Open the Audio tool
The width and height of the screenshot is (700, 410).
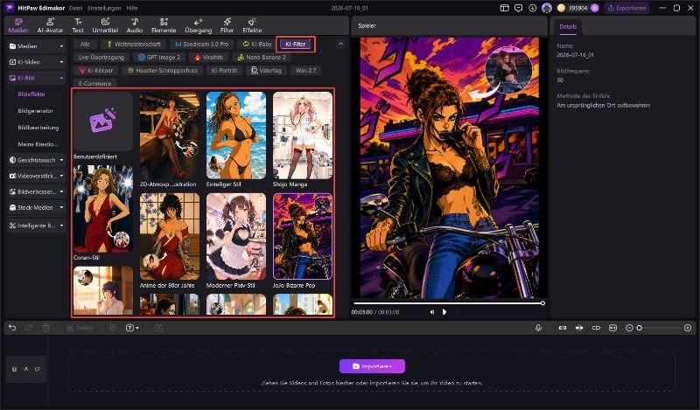pos(135,25)
